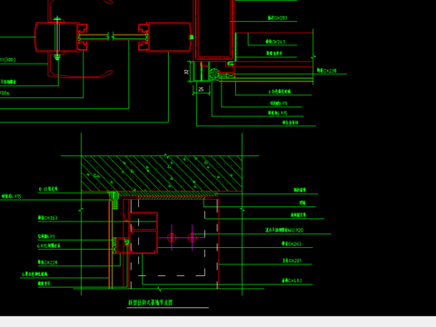Select the white vertical bolt in the handle profile
This screenshot has width=436, height=327.
pyautogui.click(x=57, y=38)
